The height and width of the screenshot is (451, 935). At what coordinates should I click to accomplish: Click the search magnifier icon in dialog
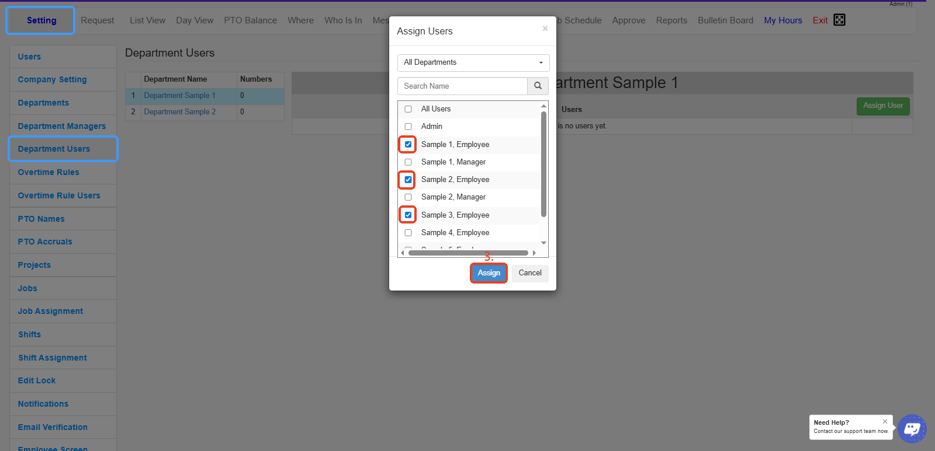(538, 86)
